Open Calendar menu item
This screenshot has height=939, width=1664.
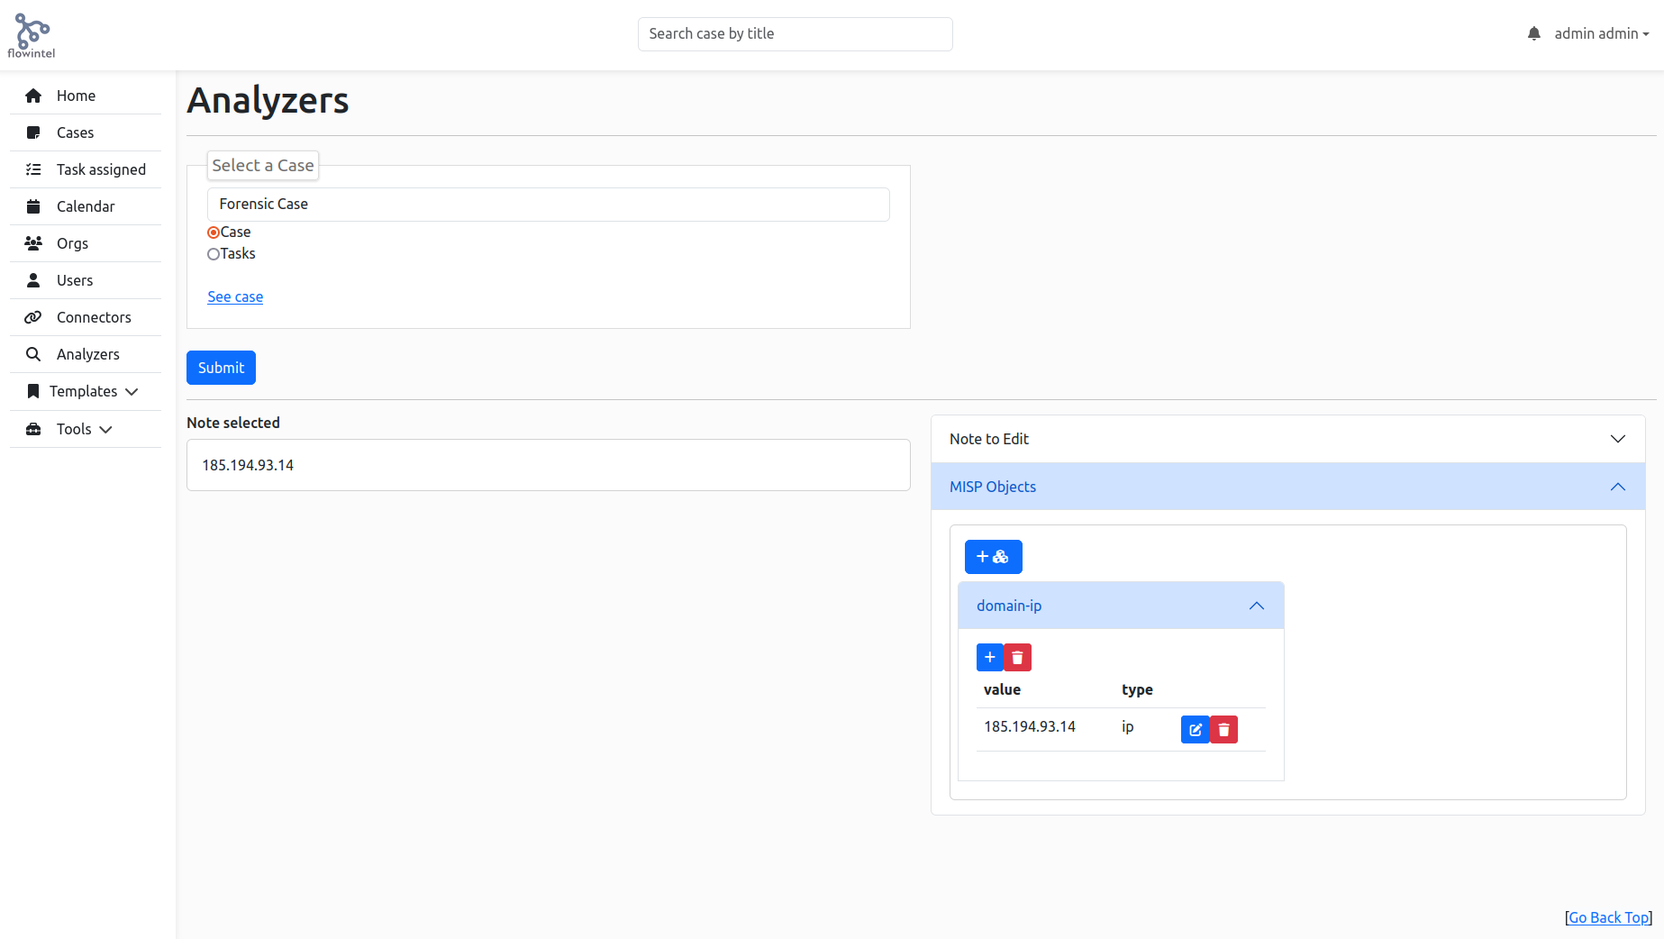pyautogui.click(x=86, y=206)
